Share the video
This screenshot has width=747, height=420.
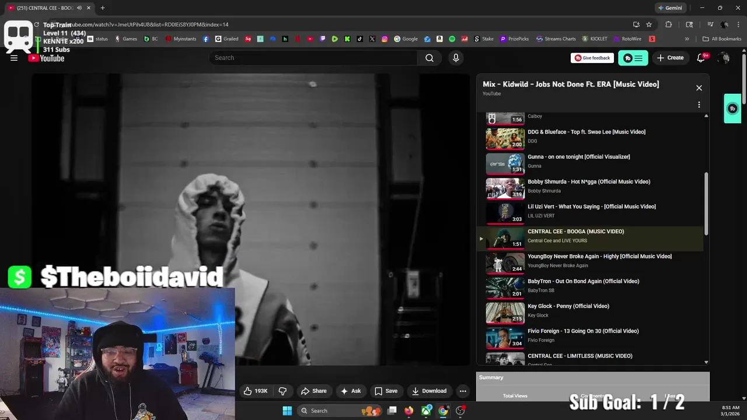[x=313, y=391]
